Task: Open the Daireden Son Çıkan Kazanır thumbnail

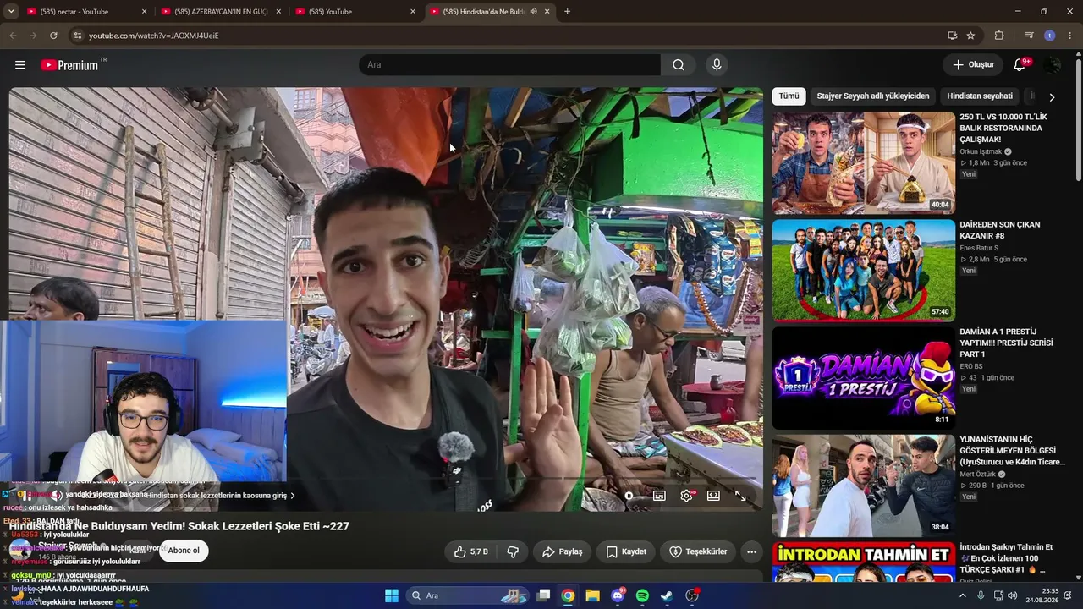Action: tap(863, 271)
